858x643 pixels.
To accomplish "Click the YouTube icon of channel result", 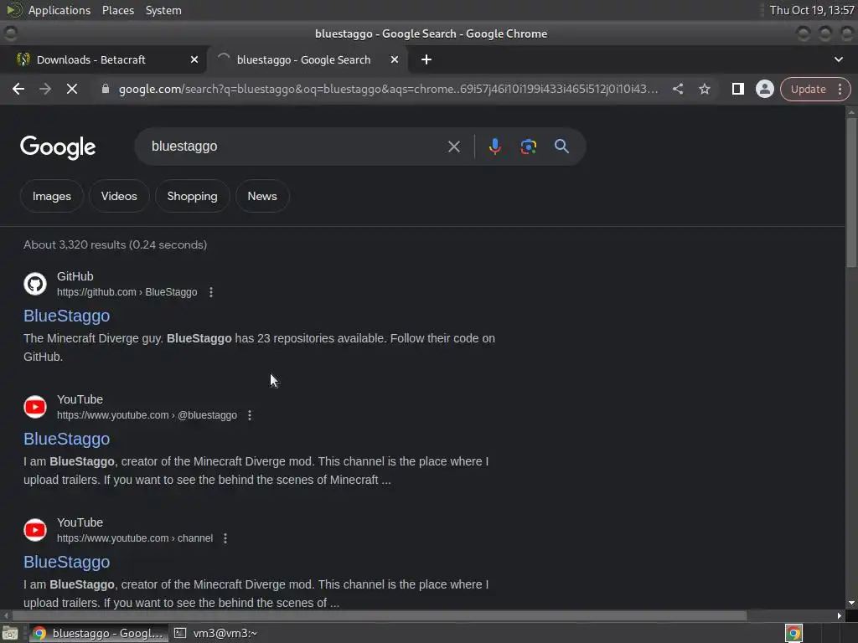I will [x=35, y=530].
